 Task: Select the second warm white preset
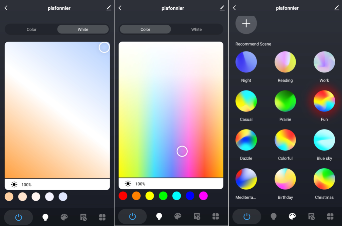22,197
